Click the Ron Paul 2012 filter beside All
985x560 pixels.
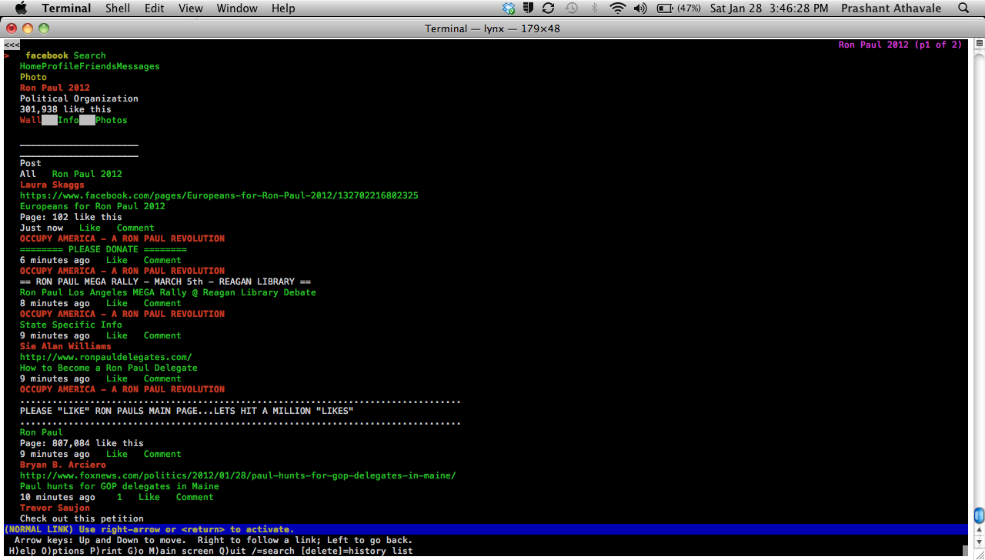[87, 174]
